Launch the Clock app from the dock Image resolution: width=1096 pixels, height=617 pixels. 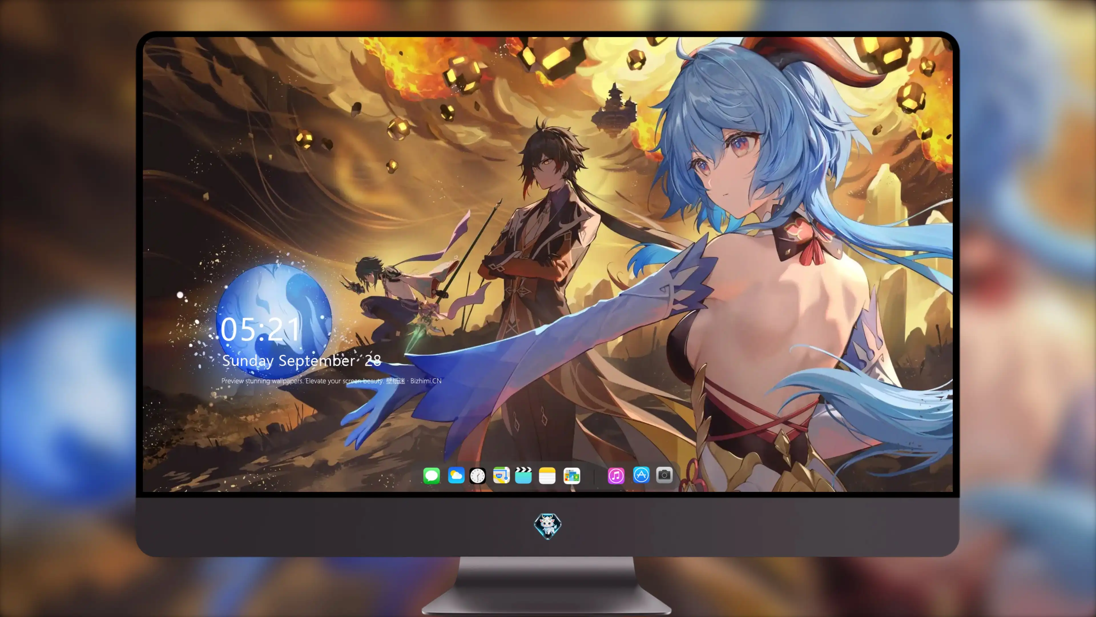478,476
